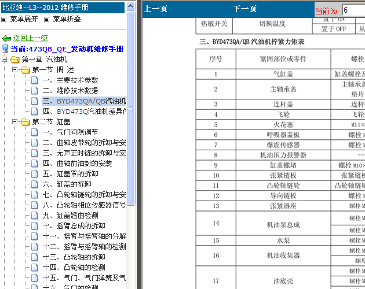Open 一、气门间隙调节 tree item
This screenshot has width=365, height=289.
coord(70,132)
